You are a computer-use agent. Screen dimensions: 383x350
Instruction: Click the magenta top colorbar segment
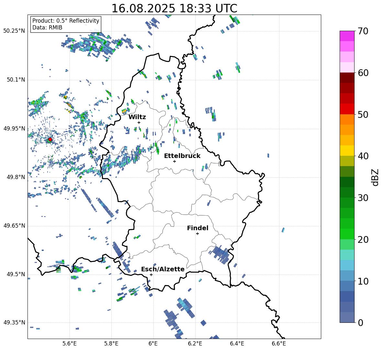347,36
